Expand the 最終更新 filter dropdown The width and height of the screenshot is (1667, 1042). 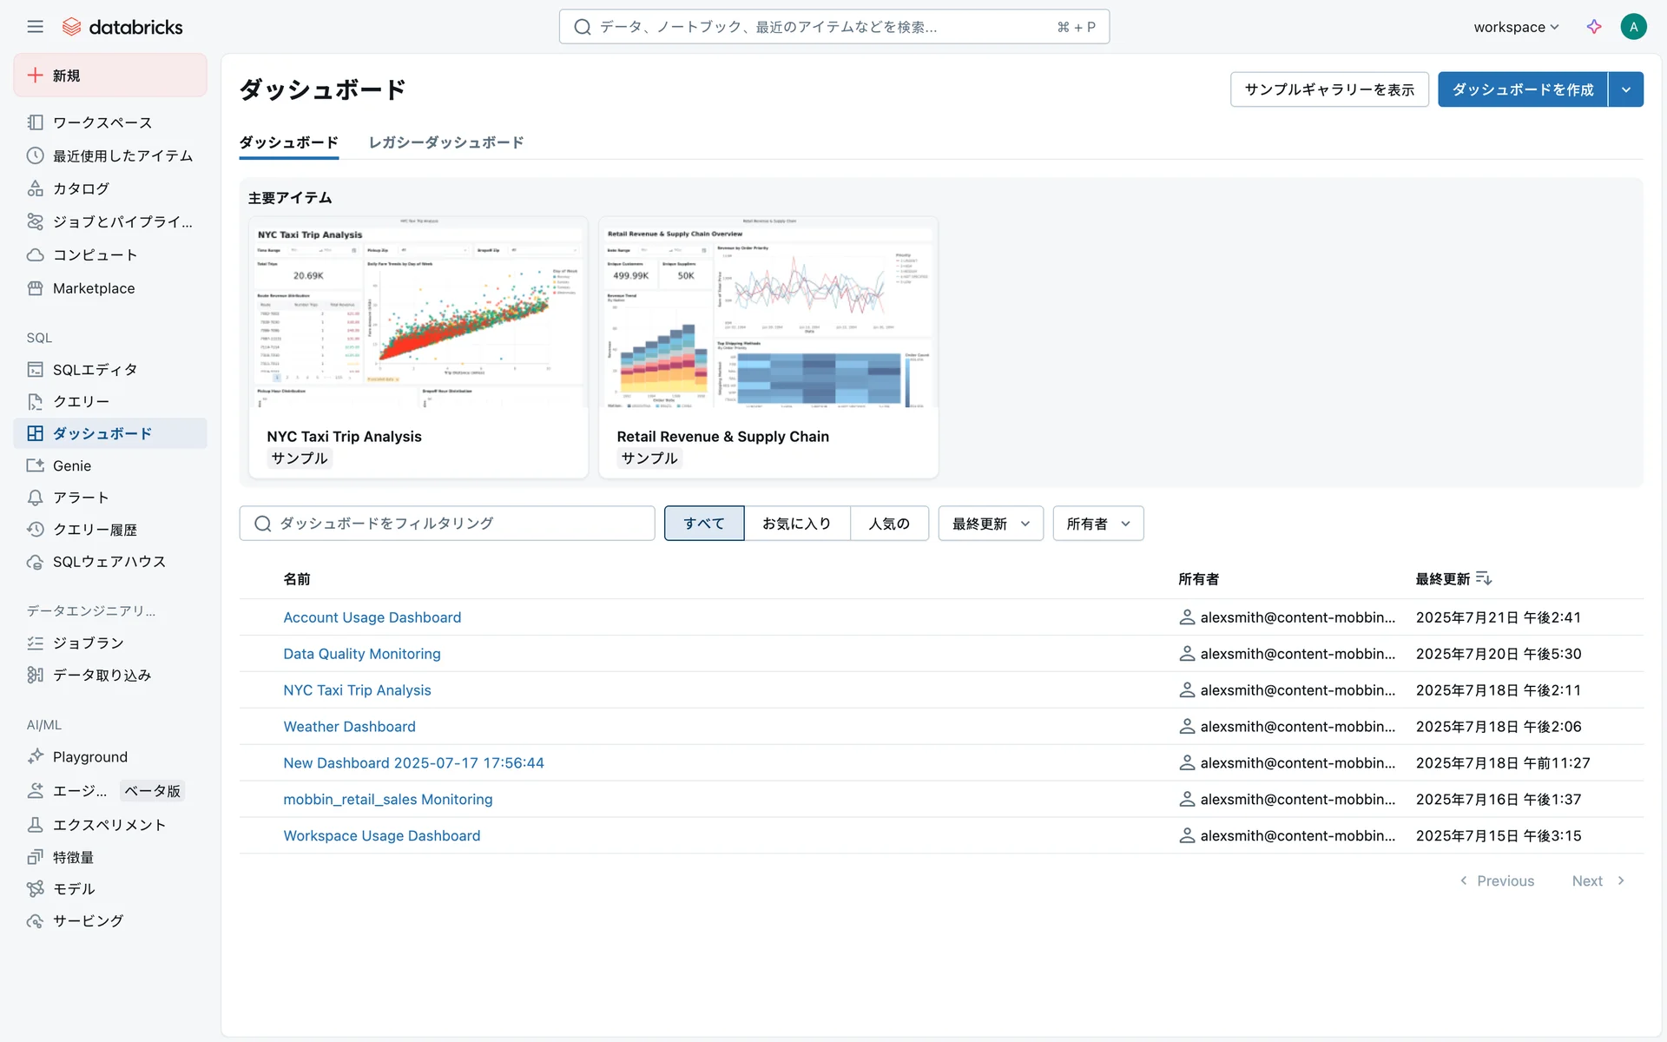coord(990,524)
